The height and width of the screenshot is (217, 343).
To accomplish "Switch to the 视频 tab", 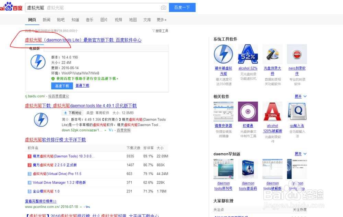I will 118,20.
